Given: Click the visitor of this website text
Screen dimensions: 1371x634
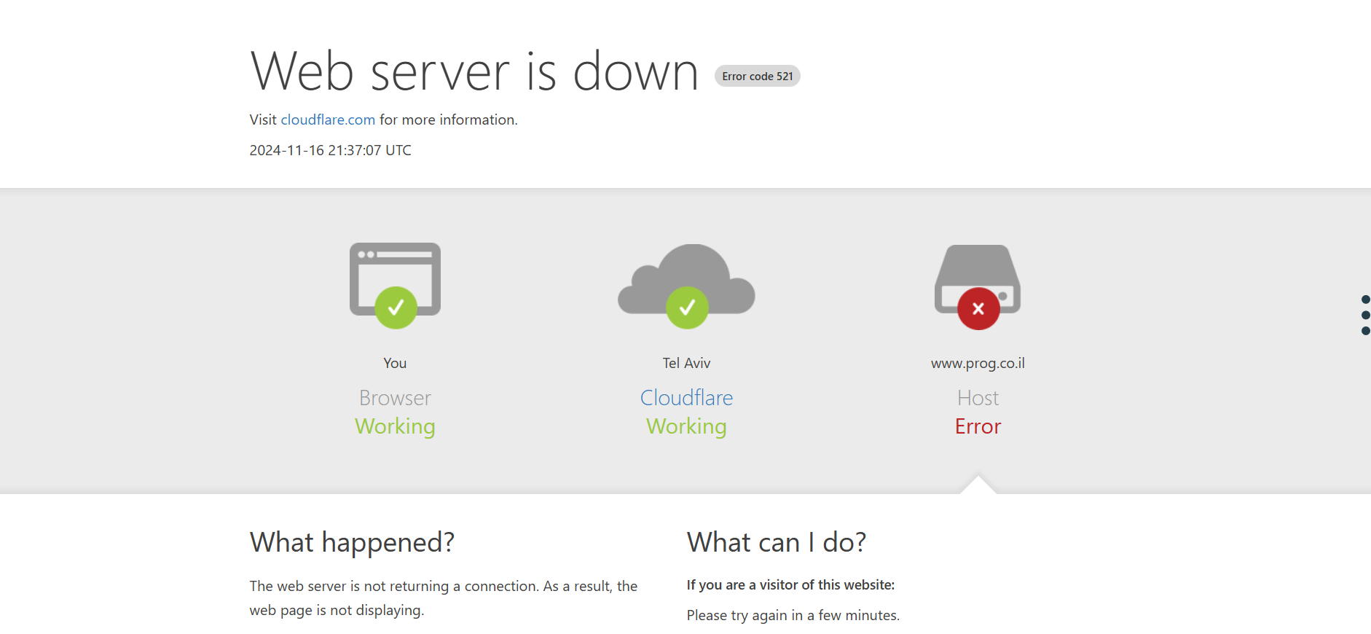Looking at the screenshot, I should tap(790, 585).
